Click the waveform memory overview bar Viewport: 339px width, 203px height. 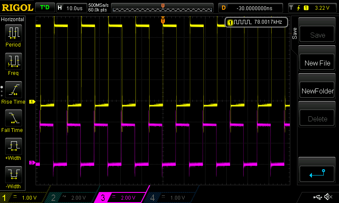coord(162,8)
